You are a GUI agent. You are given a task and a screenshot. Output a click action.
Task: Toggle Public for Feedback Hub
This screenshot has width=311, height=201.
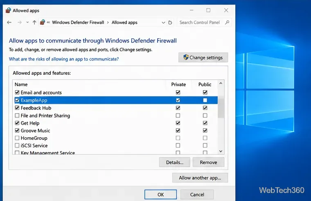[x=205, y=108]
